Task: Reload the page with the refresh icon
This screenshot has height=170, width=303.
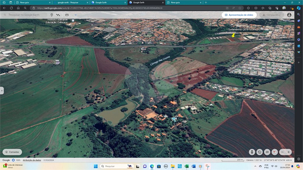Action: [12, 8]
